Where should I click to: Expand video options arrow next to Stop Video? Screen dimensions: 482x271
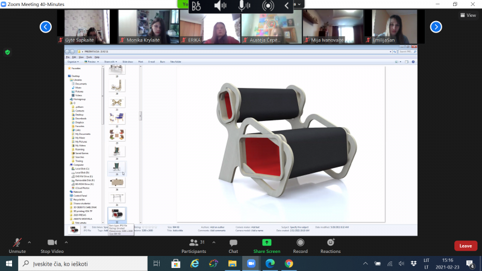[66, 243]
